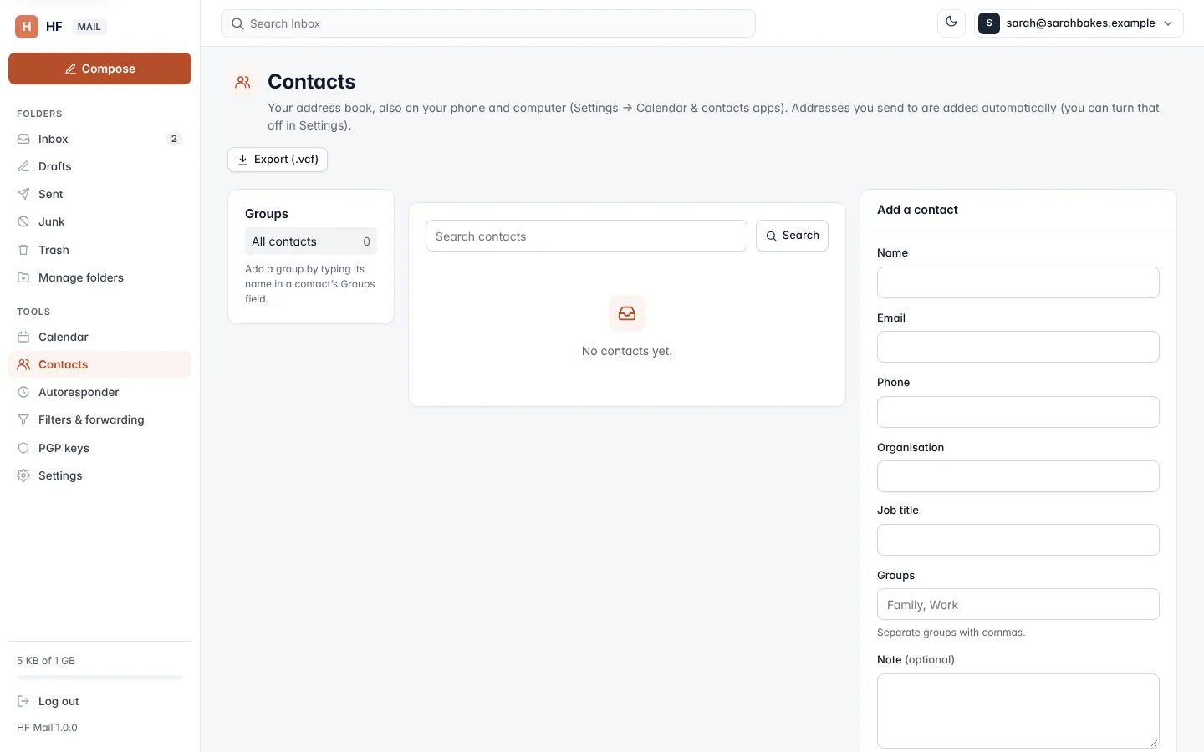Click the storage usage progress bar
1204x752 pixels.
(99, 678)
